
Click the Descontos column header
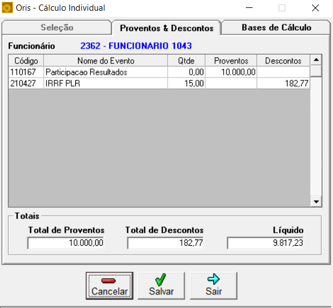(x=283, y=61)
